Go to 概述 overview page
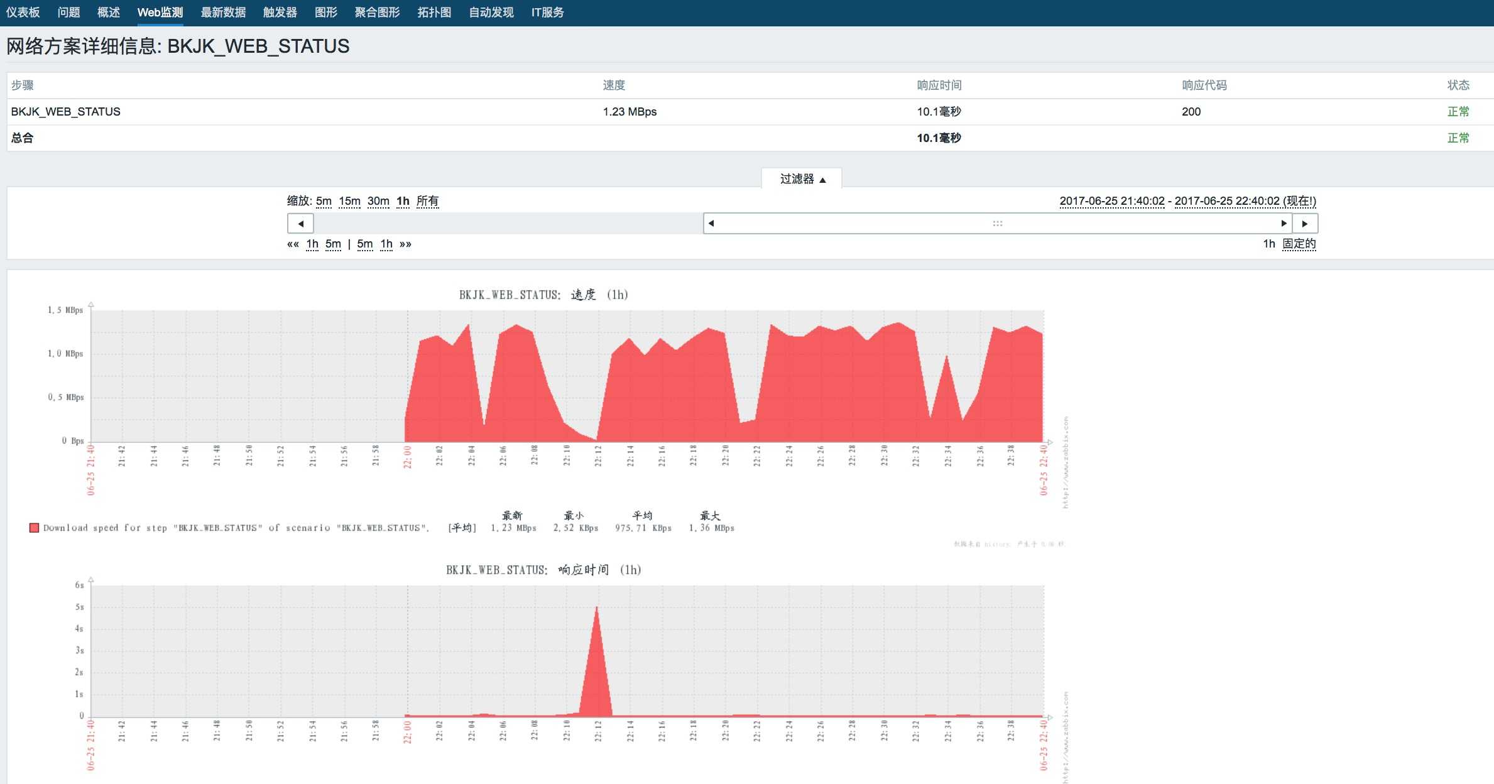The width and height of the screenshot is (1494, 784). [109, 13]
